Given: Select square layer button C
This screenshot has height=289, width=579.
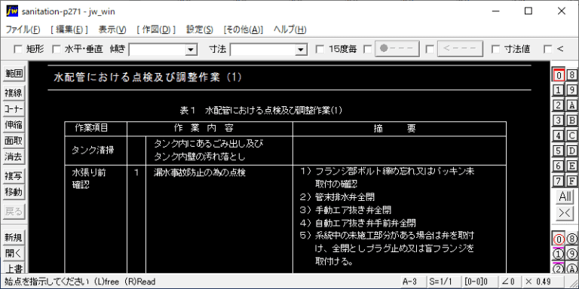Looking at the screenshot, I should (x=571, y=135).
